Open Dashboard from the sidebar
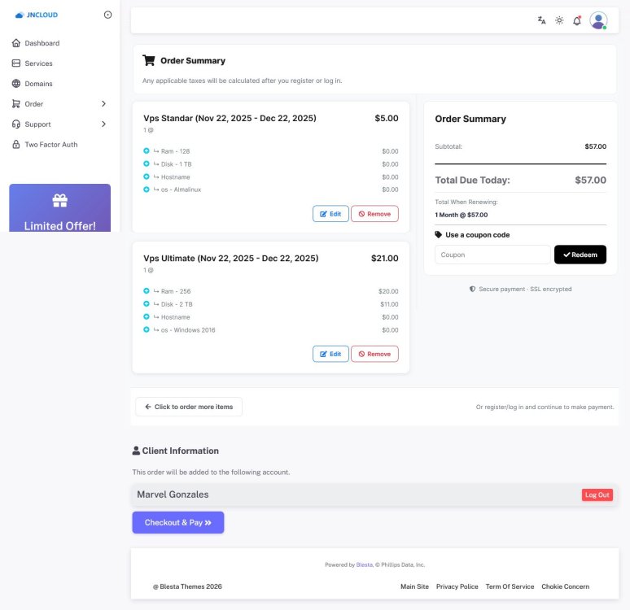 point(41,43)
